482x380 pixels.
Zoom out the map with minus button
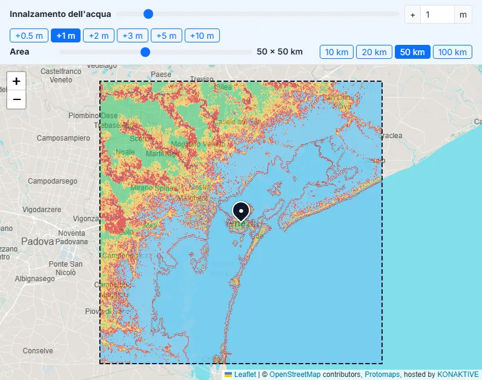pos(16,99)
